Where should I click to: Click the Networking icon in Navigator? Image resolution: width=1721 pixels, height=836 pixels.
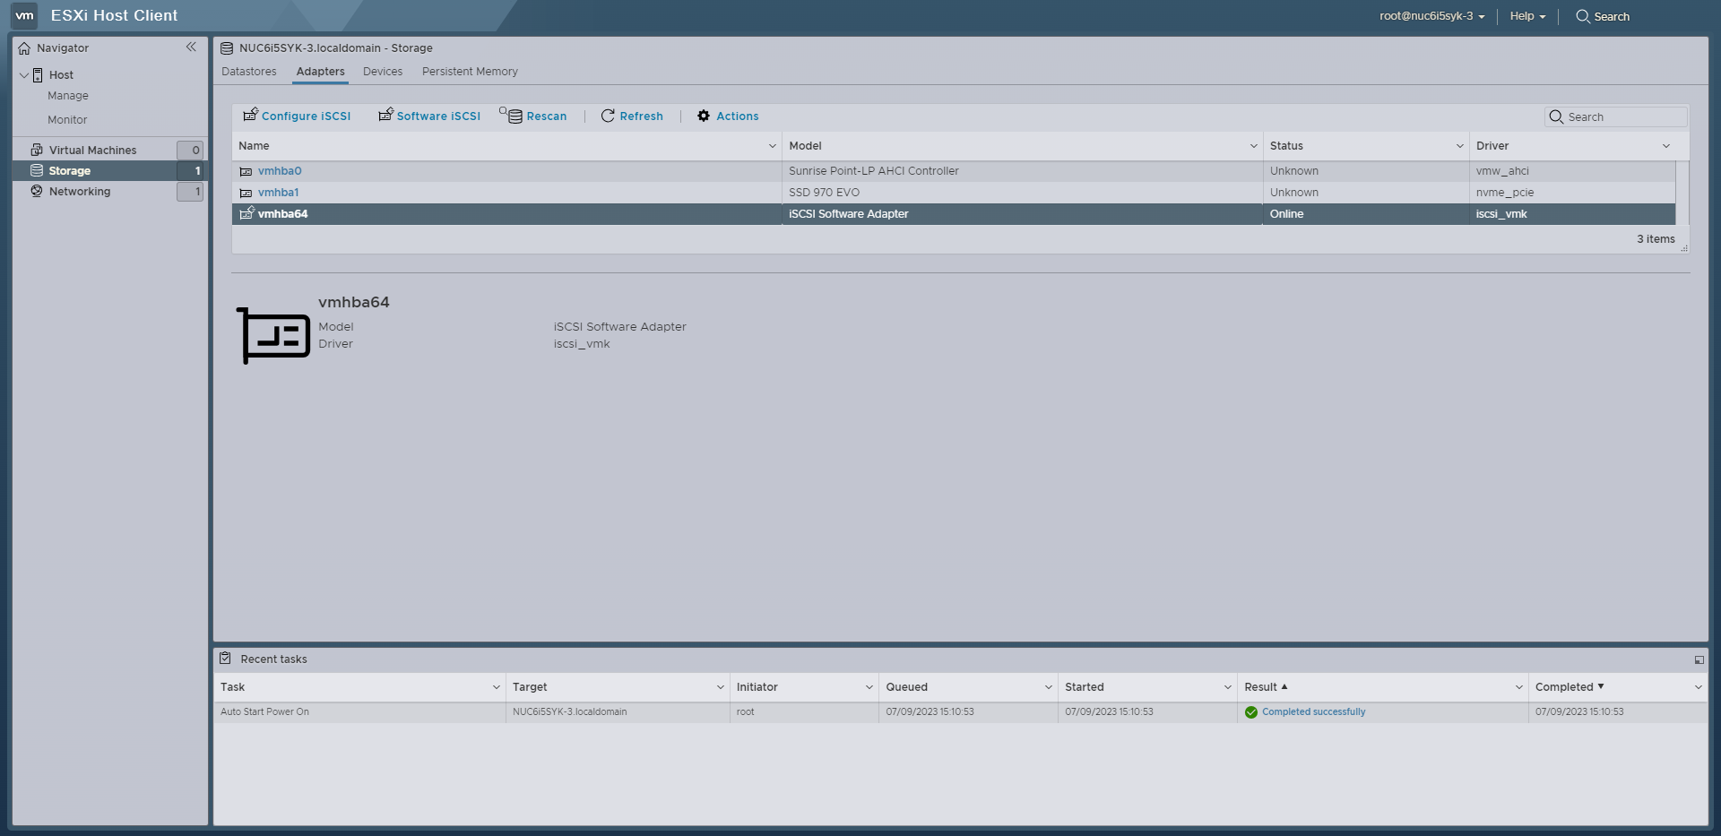point(37,191)
